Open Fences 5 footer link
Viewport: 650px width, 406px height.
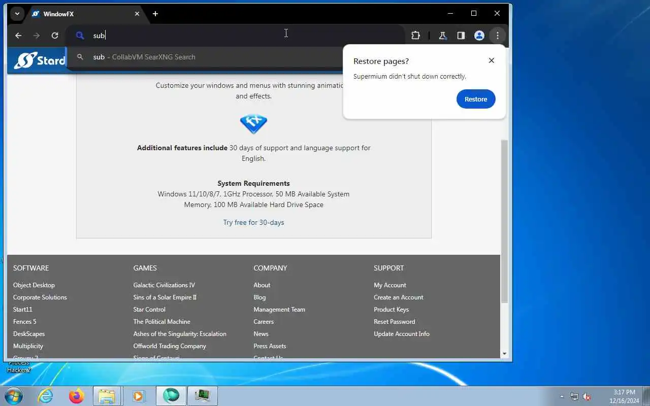point(25,322)
